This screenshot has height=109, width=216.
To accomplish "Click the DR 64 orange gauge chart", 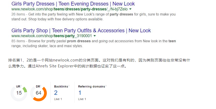I will (x=38, y=93).
